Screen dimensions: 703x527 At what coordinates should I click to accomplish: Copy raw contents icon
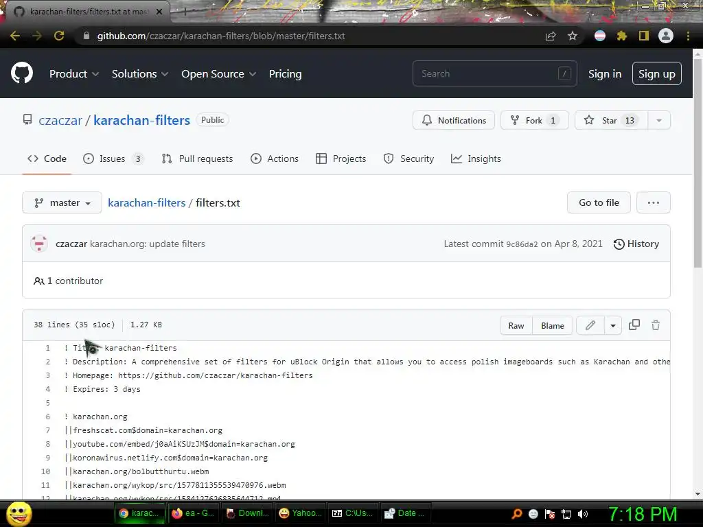point(634,325)
